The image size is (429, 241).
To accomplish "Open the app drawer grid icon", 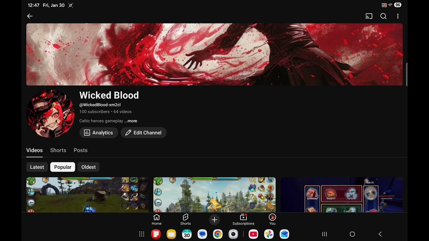I will click(x=142, y=234).
